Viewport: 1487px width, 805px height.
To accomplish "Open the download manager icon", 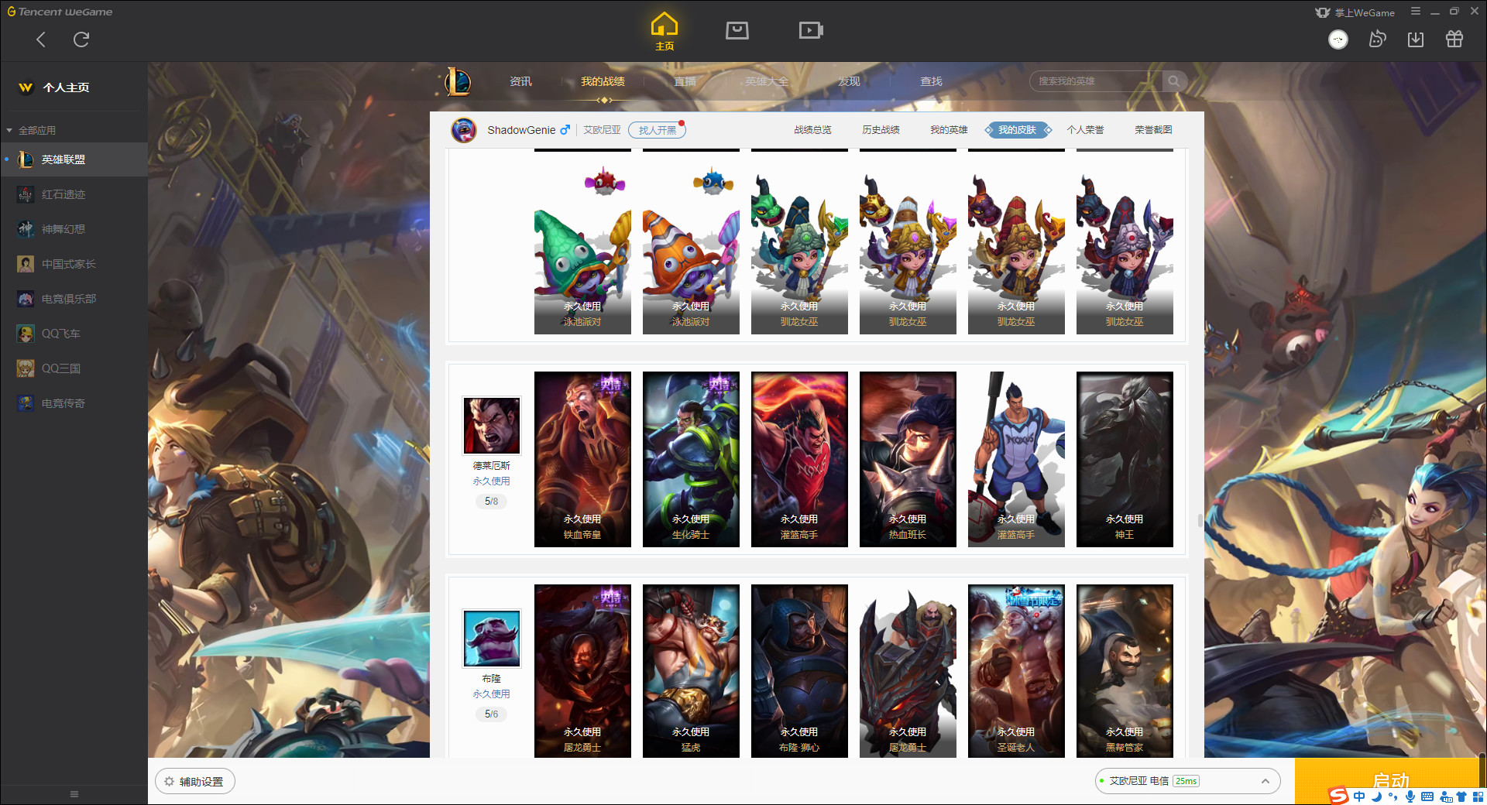I will pyautogui.click(x=1416, y=39).
